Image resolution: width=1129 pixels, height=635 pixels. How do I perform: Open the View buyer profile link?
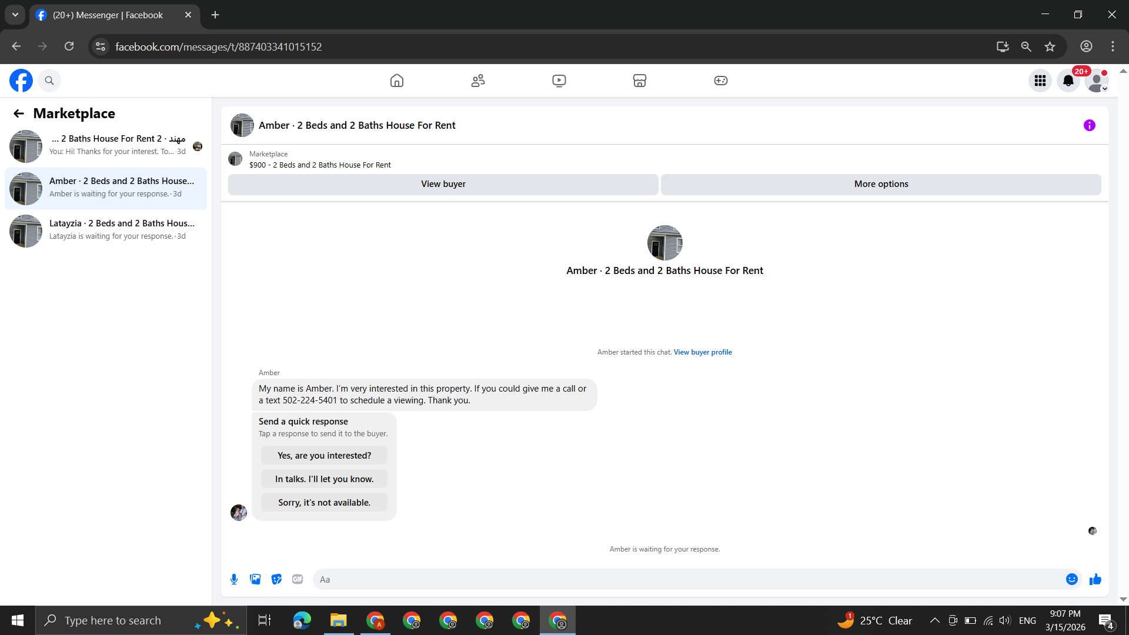703,352
